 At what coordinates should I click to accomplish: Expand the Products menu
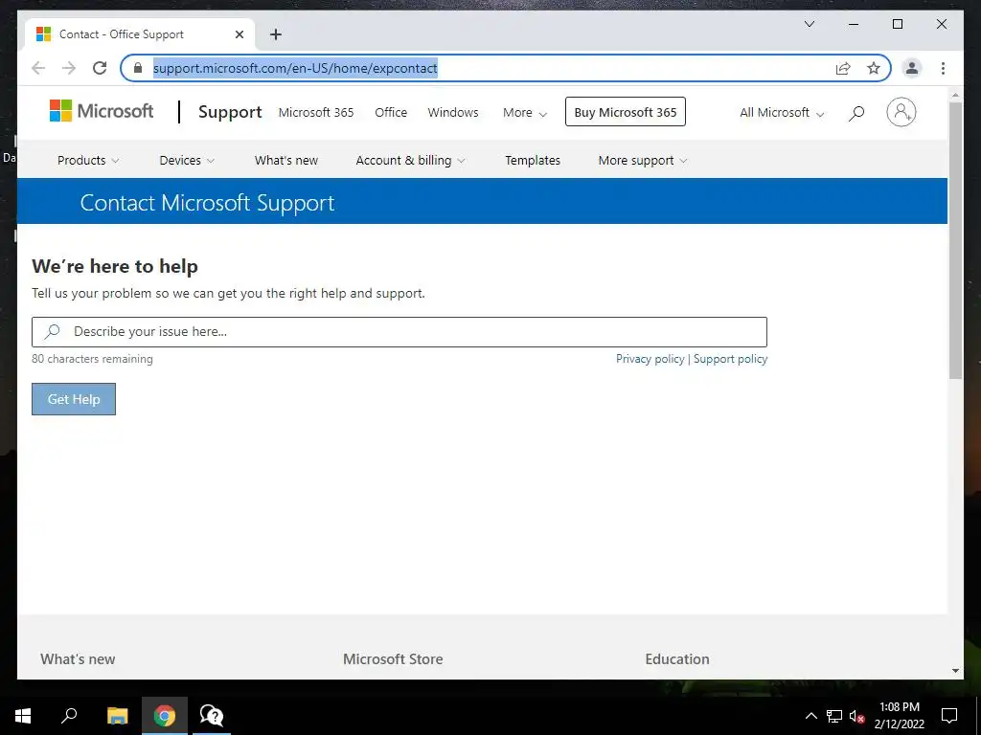[x=88, y=161]
